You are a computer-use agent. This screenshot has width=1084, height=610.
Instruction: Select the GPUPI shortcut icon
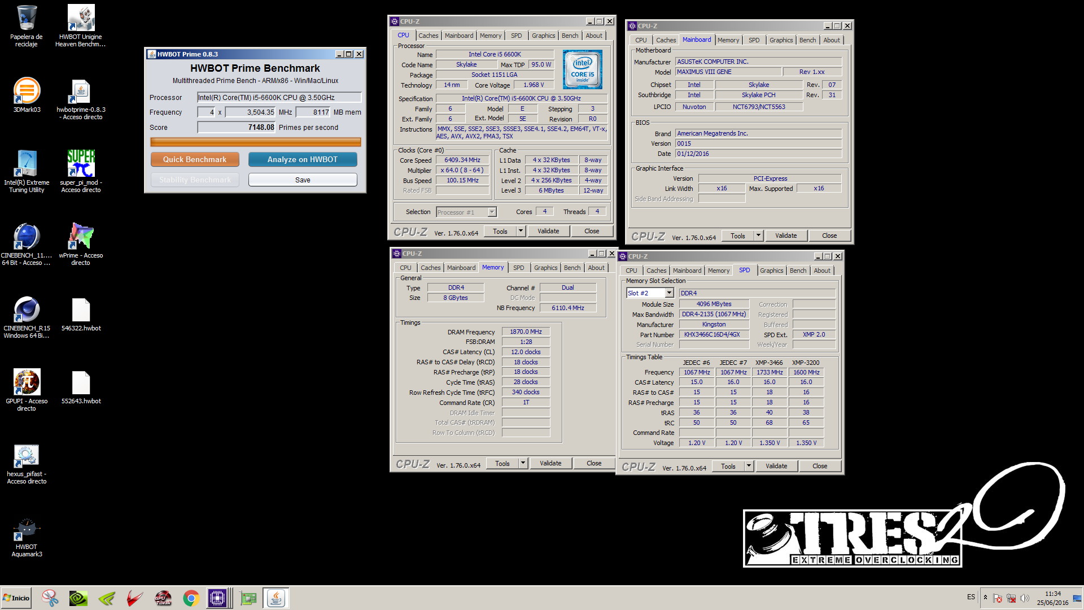[x=27, y=390]
